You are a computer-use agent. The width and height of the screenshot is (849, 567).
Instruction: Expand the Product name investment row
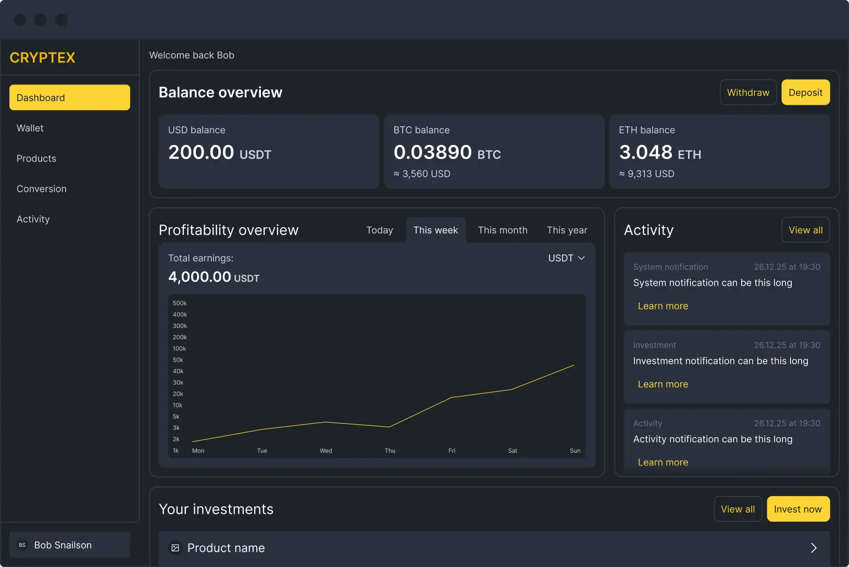tap(813, 548)
